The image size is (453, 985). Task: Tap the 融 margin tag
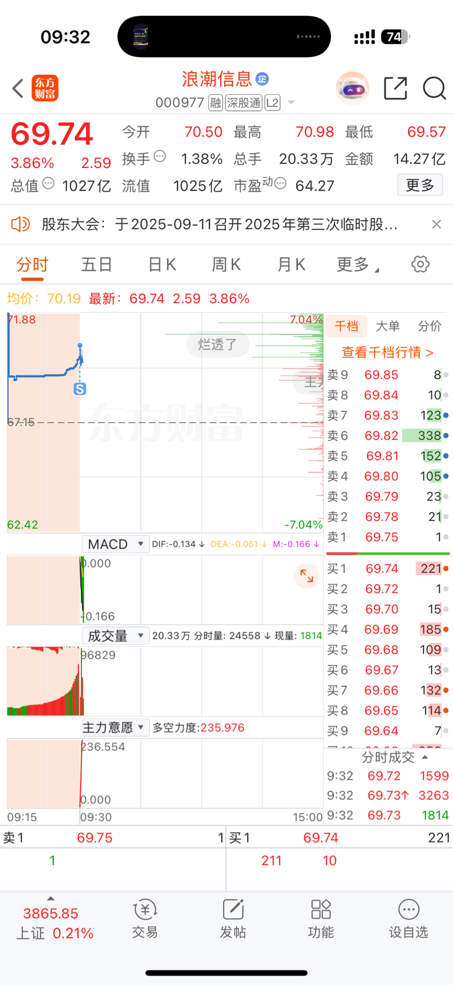[x=215, y=103]
